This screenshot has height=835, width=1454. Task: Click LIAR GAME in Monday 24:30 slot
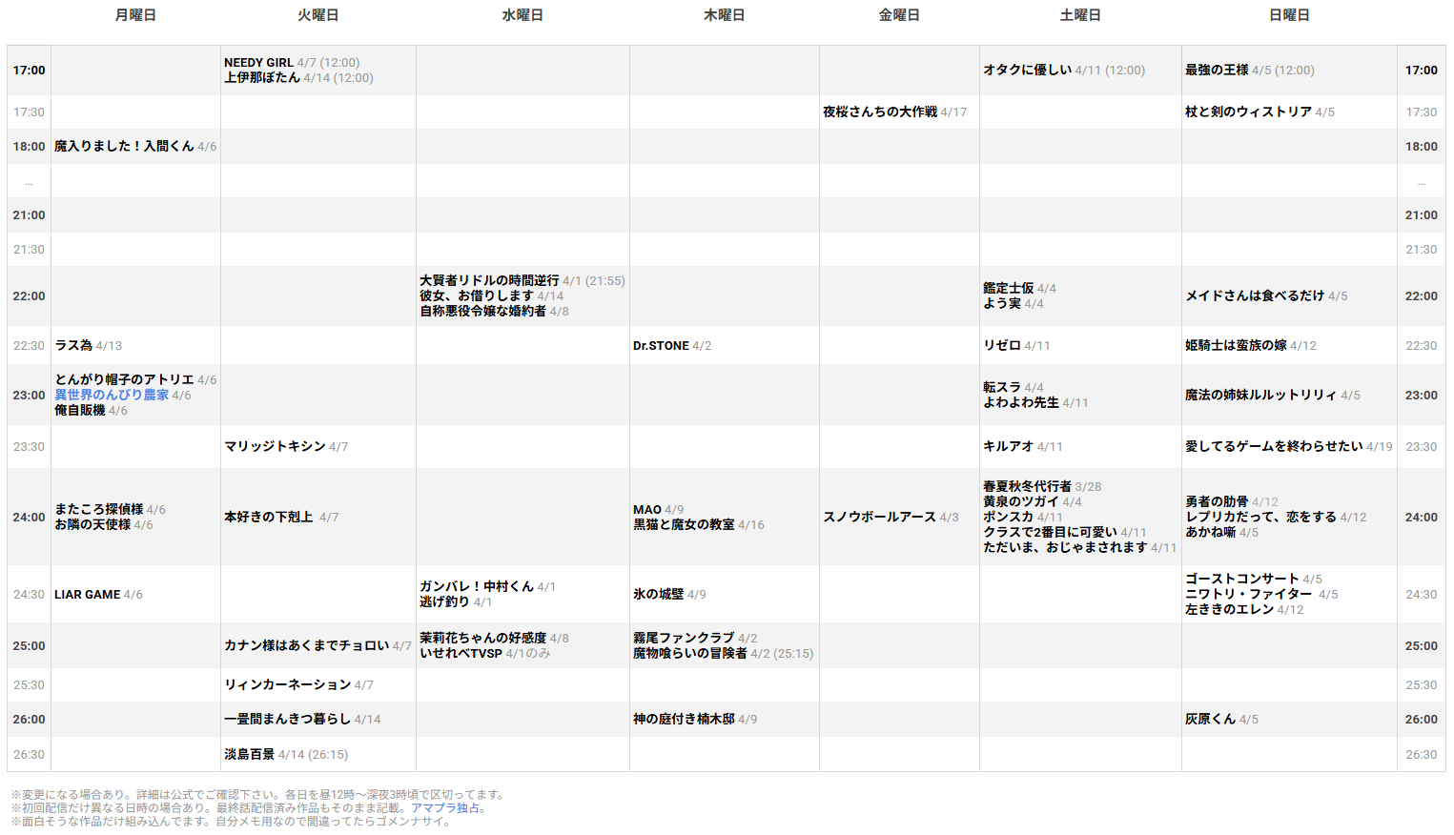point(87,594)
